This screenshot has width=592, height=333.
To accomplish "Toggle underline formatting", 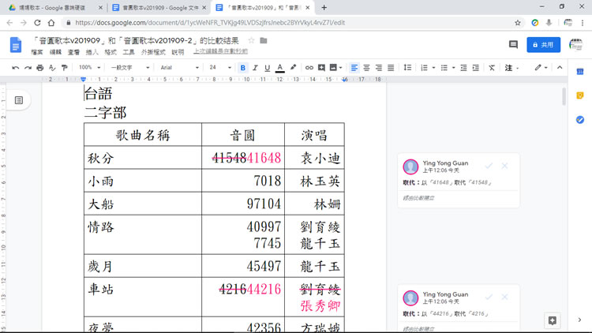I will click(x=267, y=68).
